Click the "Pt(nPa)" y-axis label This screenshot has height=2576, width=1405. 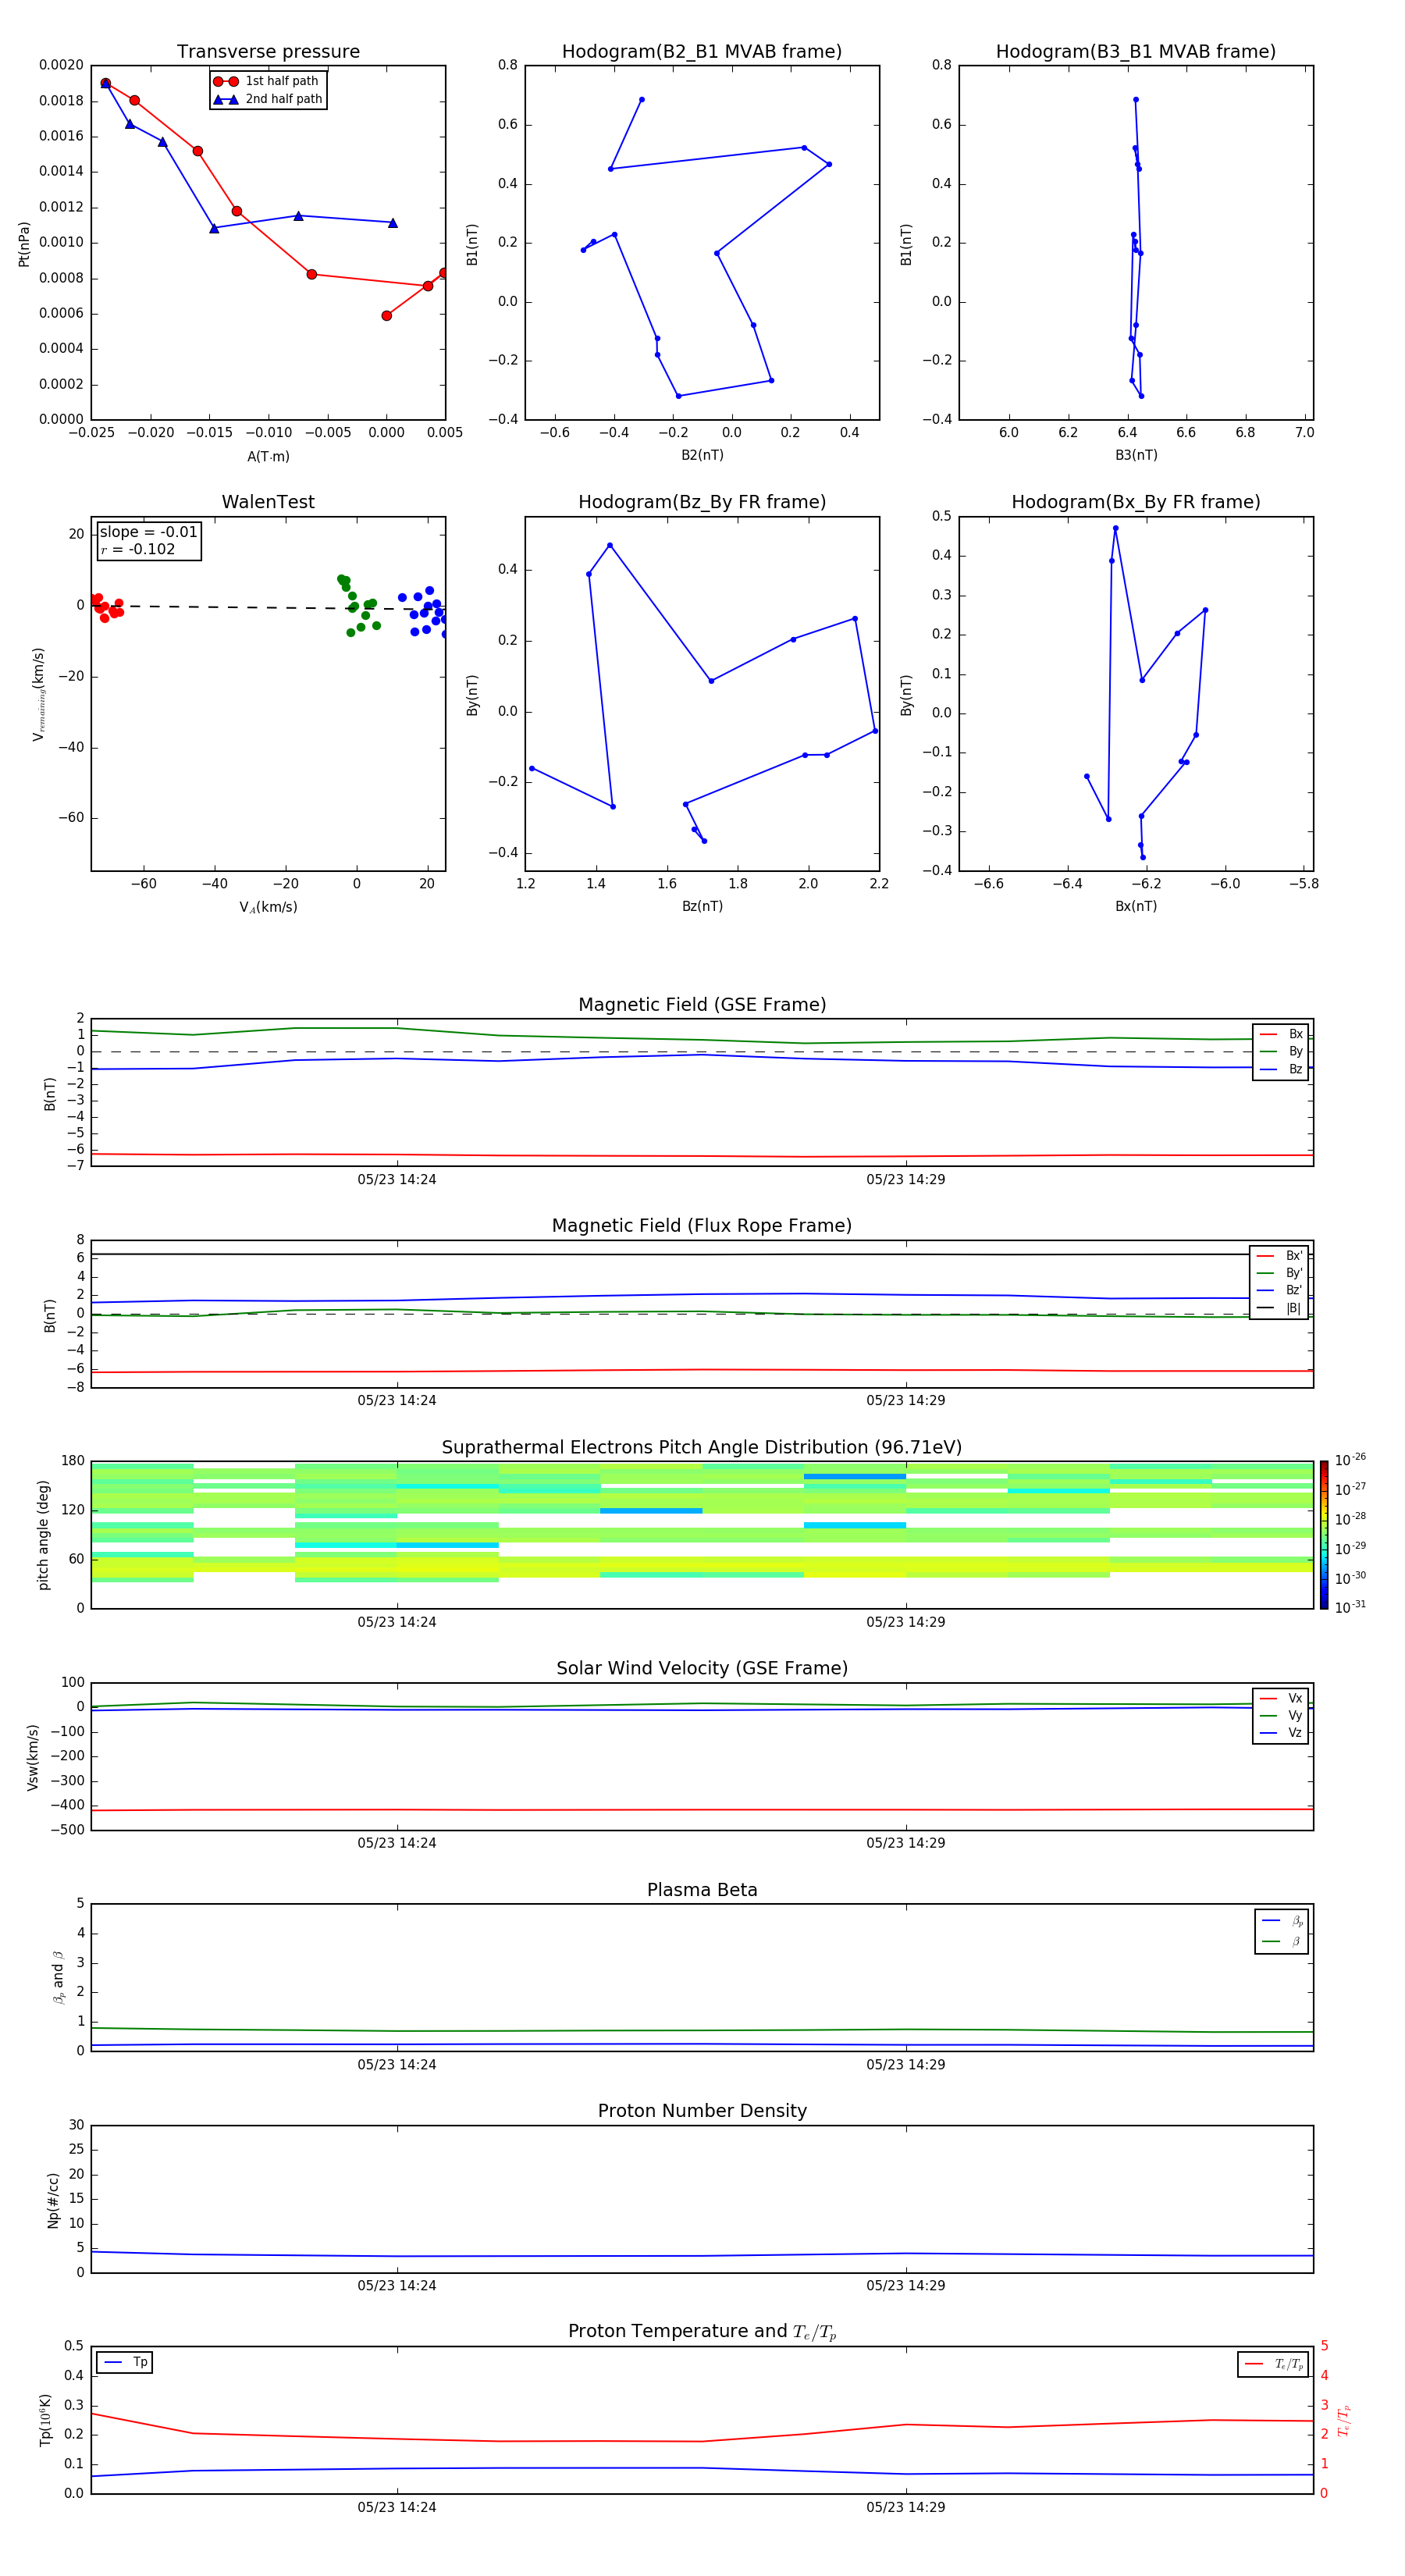[x=24, y=244]
